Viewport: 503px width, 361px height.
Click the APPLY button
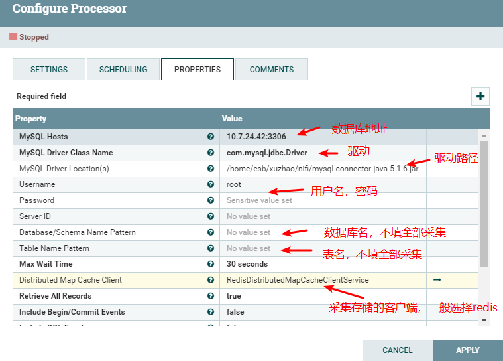click(468, 350)
